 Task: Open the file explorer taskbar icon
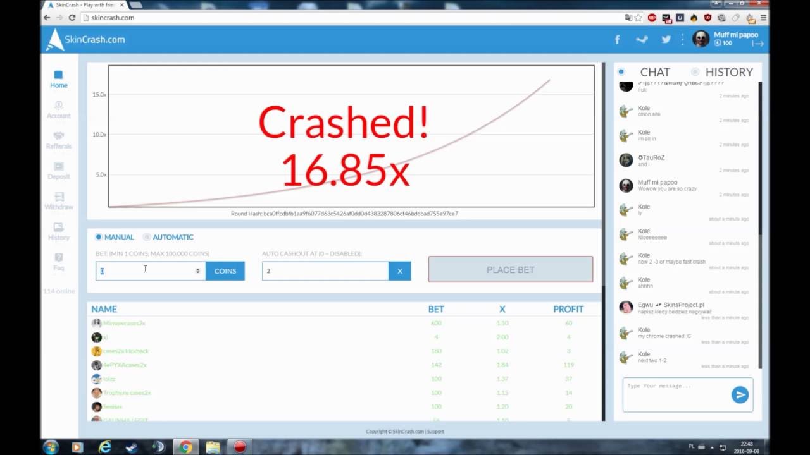pos(213,447)
